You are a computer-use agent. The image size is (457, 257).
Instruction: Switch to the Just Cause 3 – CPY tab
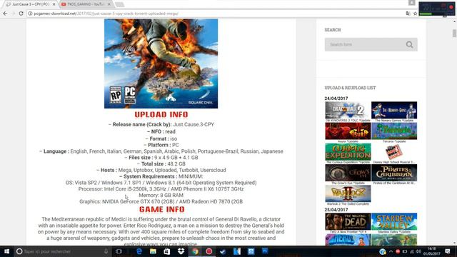pos(31,4)
